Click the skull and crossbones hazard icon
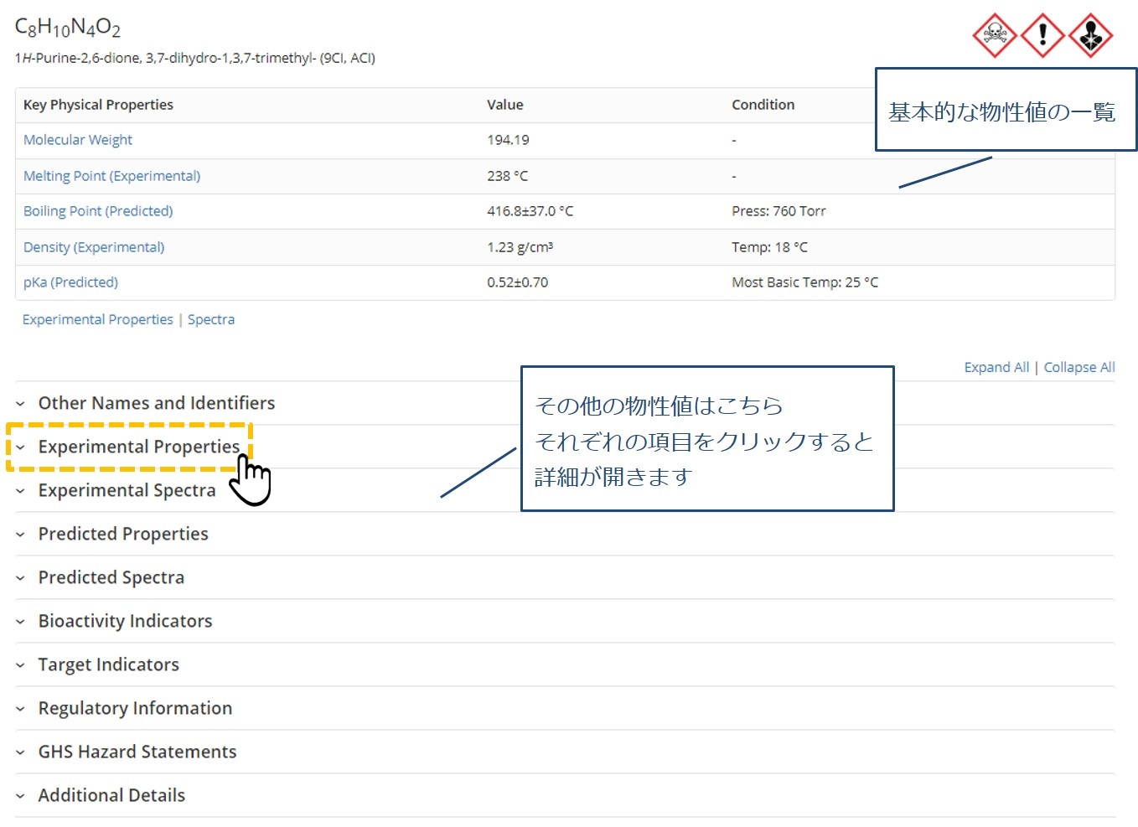Viewport: 1138px width, 827px height. (995, 35)
